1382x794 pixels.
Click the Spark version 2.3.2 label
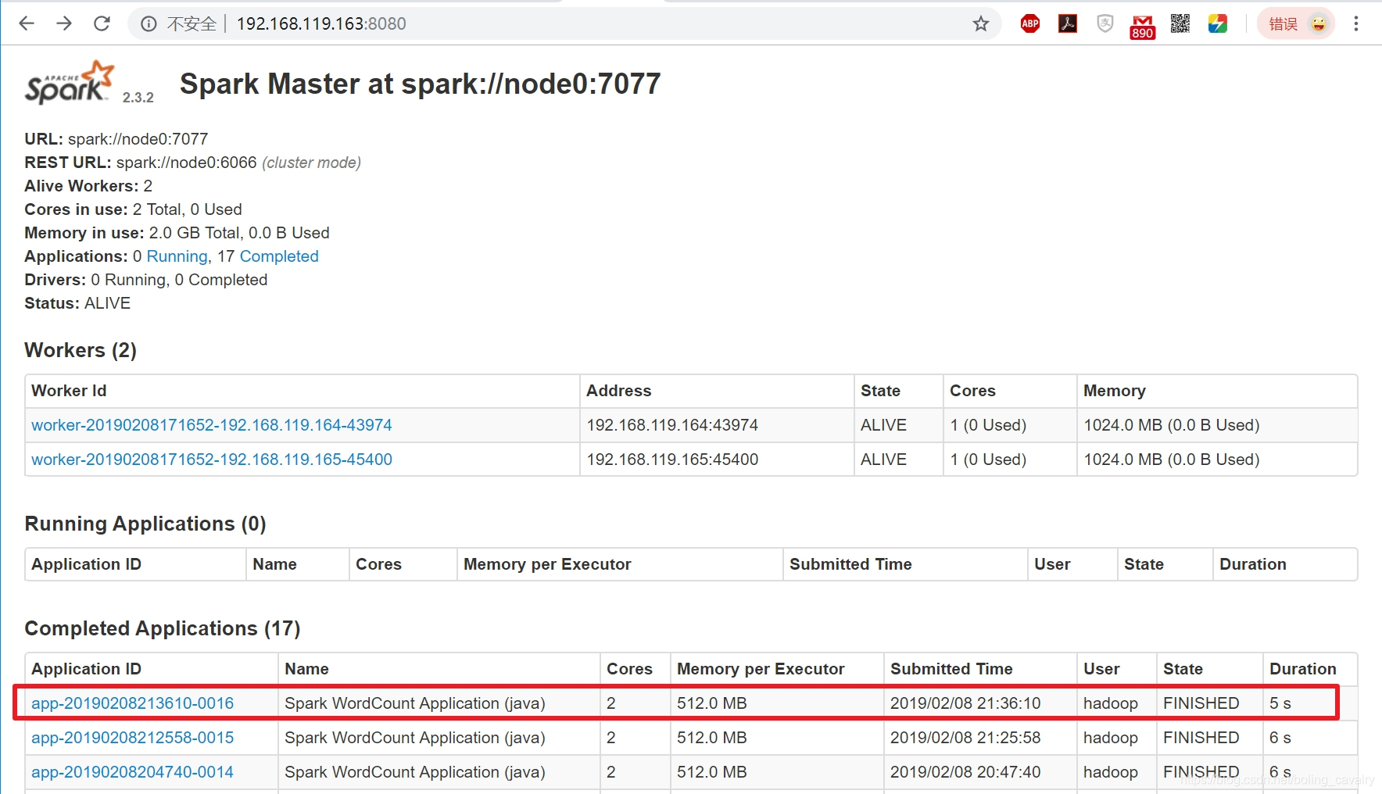coord(138,98)
